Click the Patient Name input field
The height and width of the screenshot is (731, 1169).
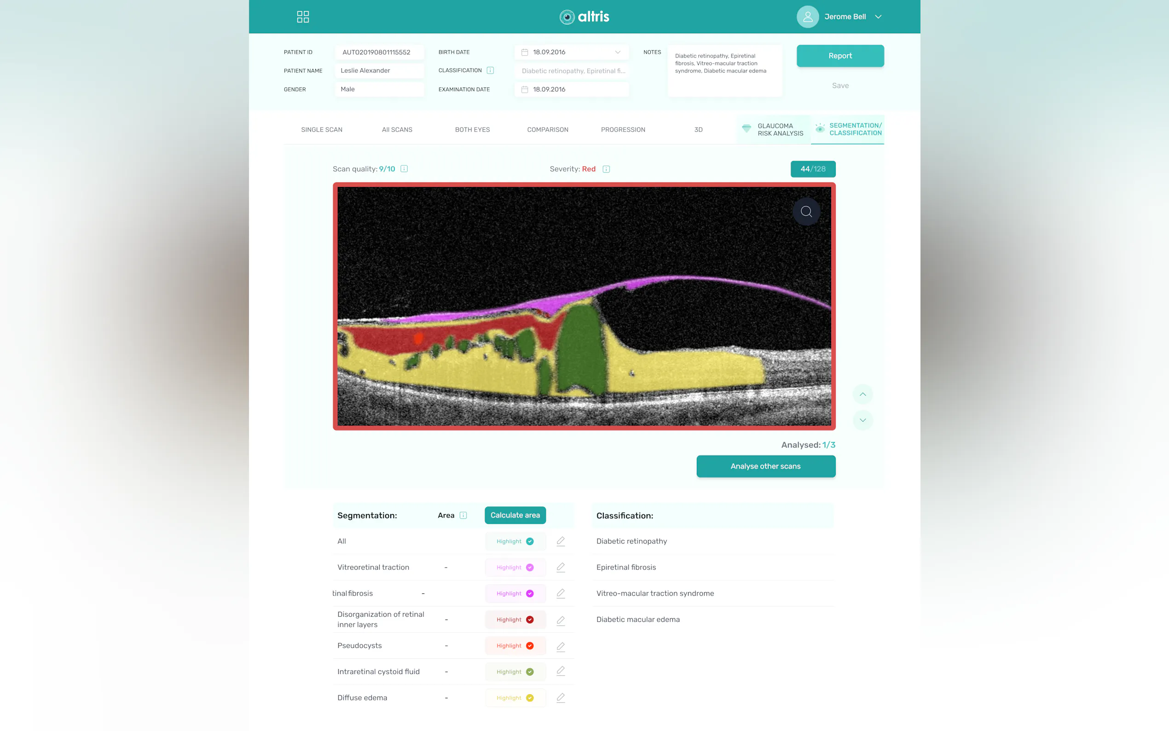[379, 70]
